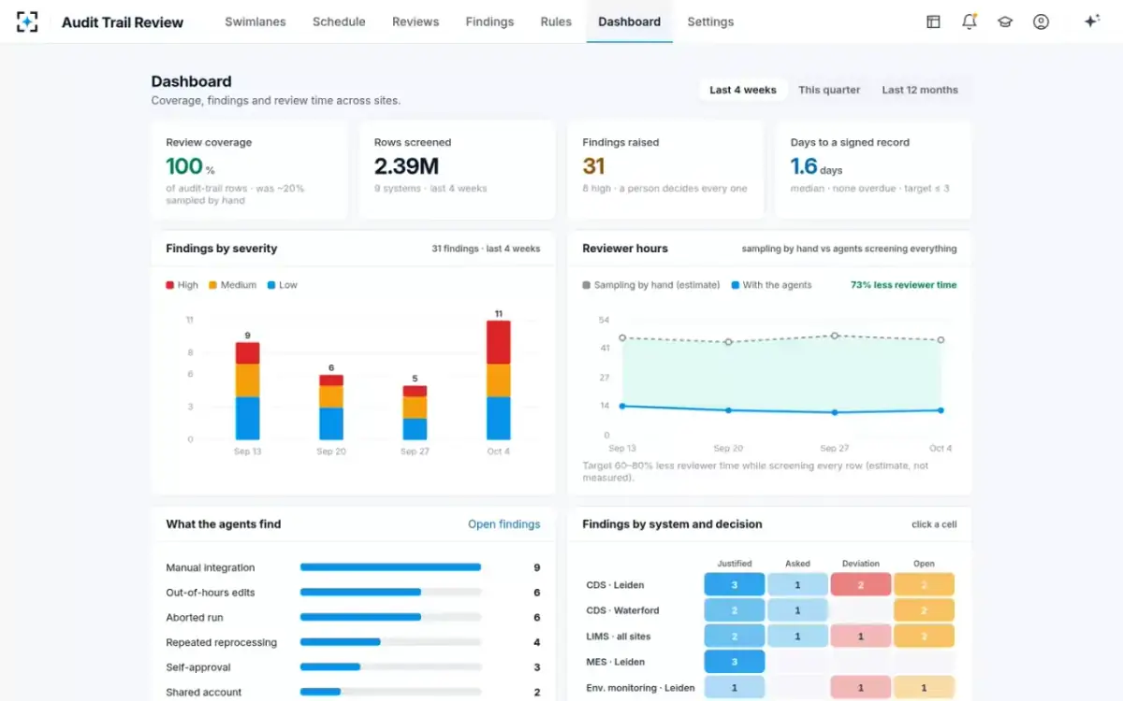Viewport: 1123px width, 701px height.
Task: Launch the sparkle AI assistant icon
Action: (x=1091, y=21)
